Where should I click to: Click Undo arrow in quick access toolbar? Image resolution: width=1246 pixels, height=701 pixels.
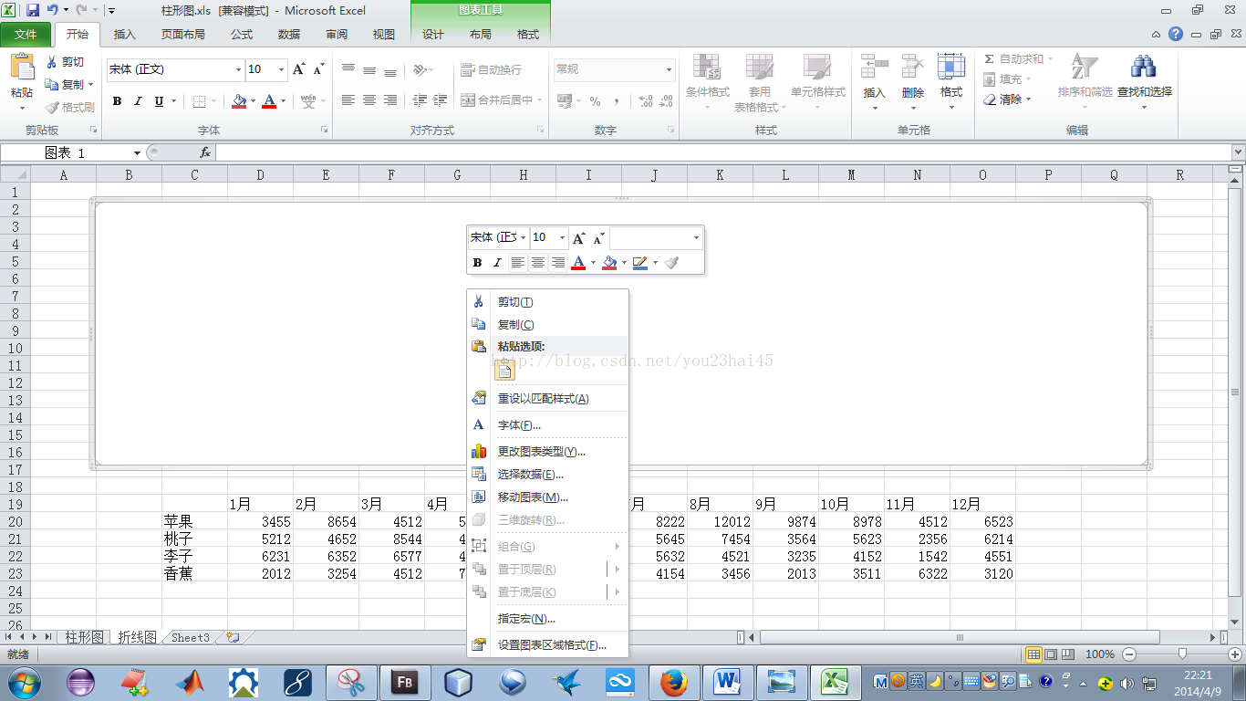[53, 10]
